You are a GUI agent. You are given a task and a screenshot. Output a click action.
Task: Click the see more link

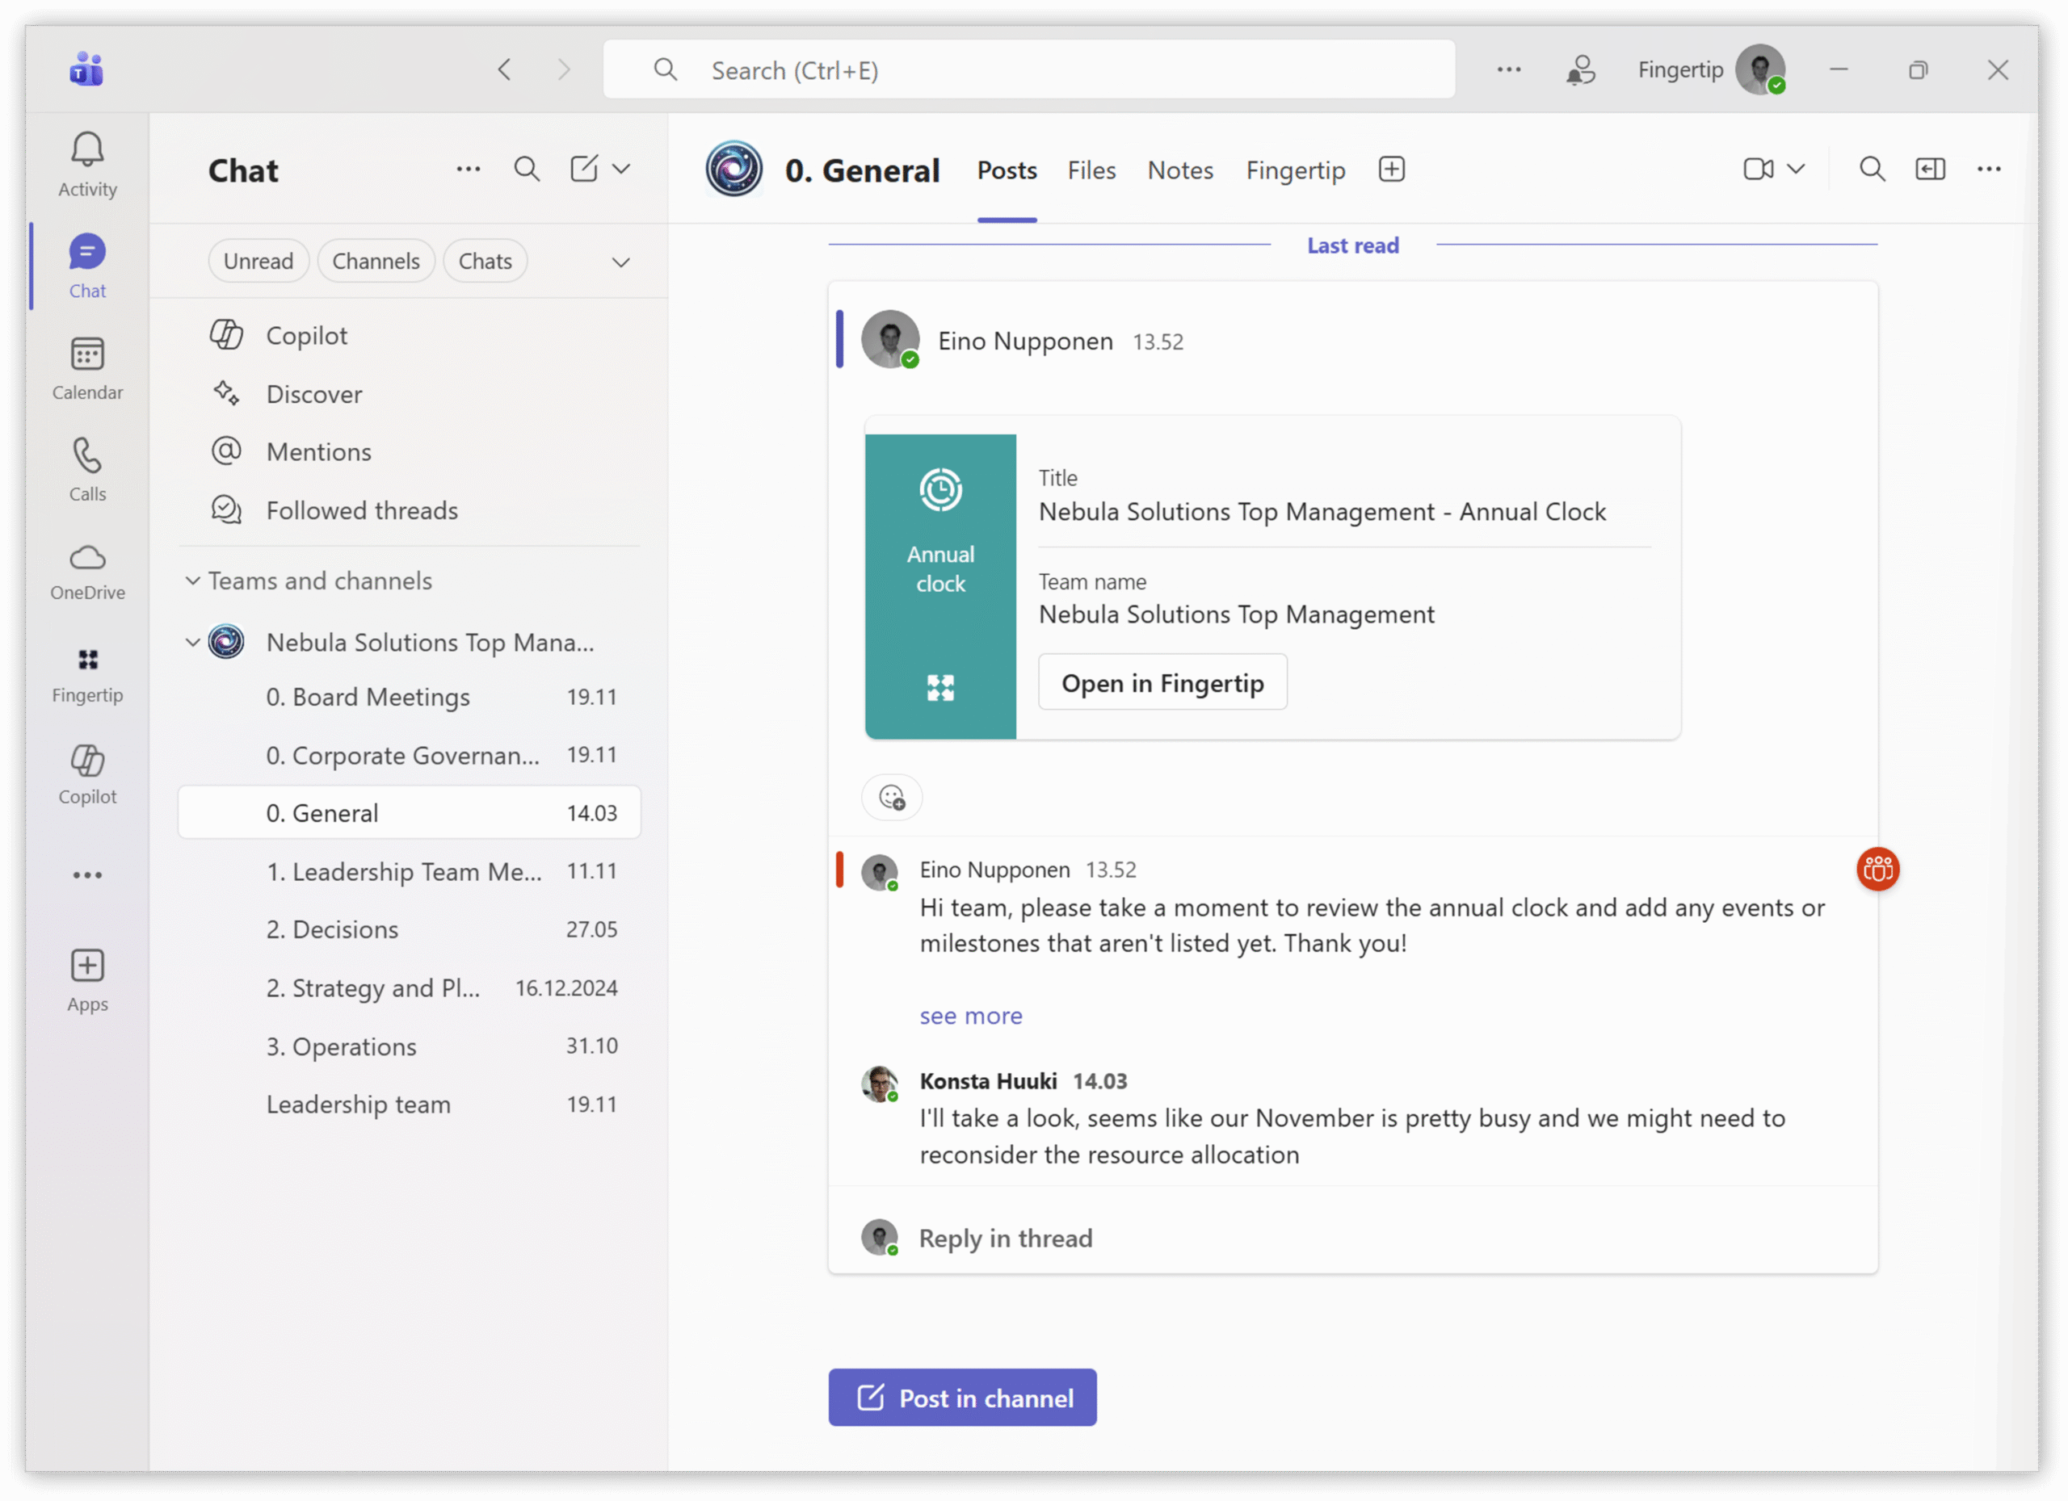(970, 1015)
